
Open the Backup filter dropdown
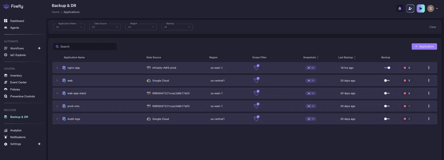click(x=177, y=27)
